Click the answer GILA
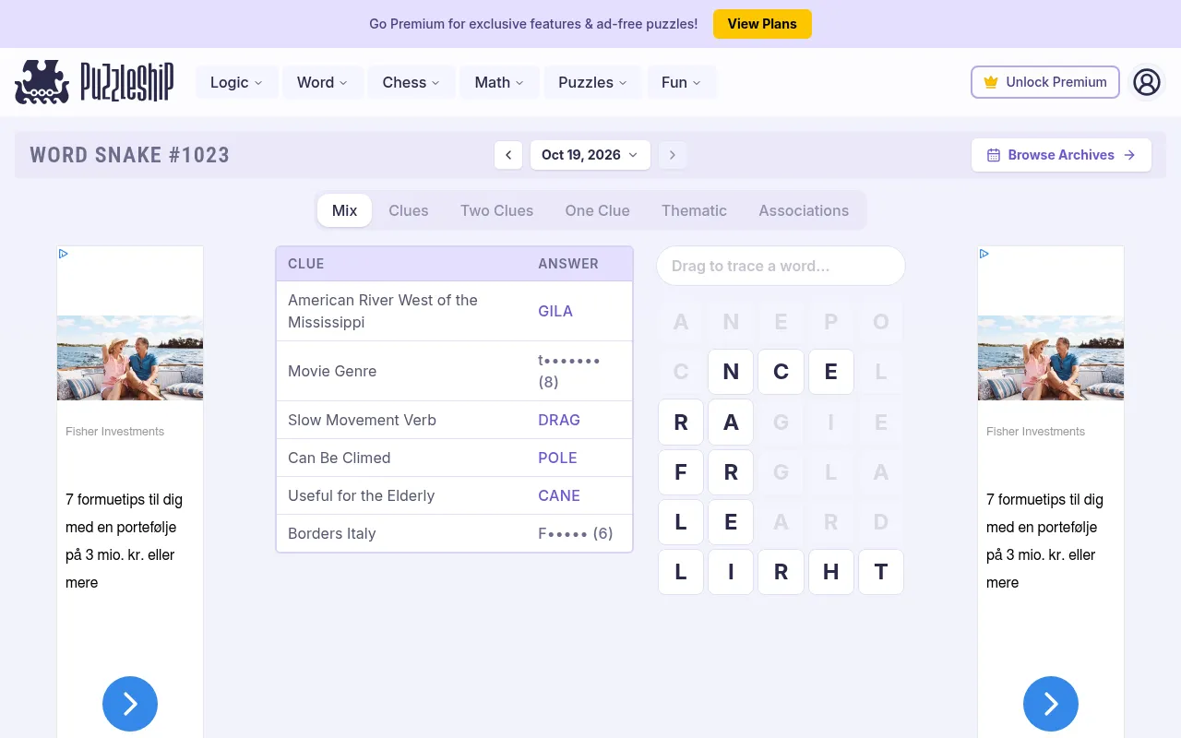The image size is (1181, 738). tap(555, 311)
